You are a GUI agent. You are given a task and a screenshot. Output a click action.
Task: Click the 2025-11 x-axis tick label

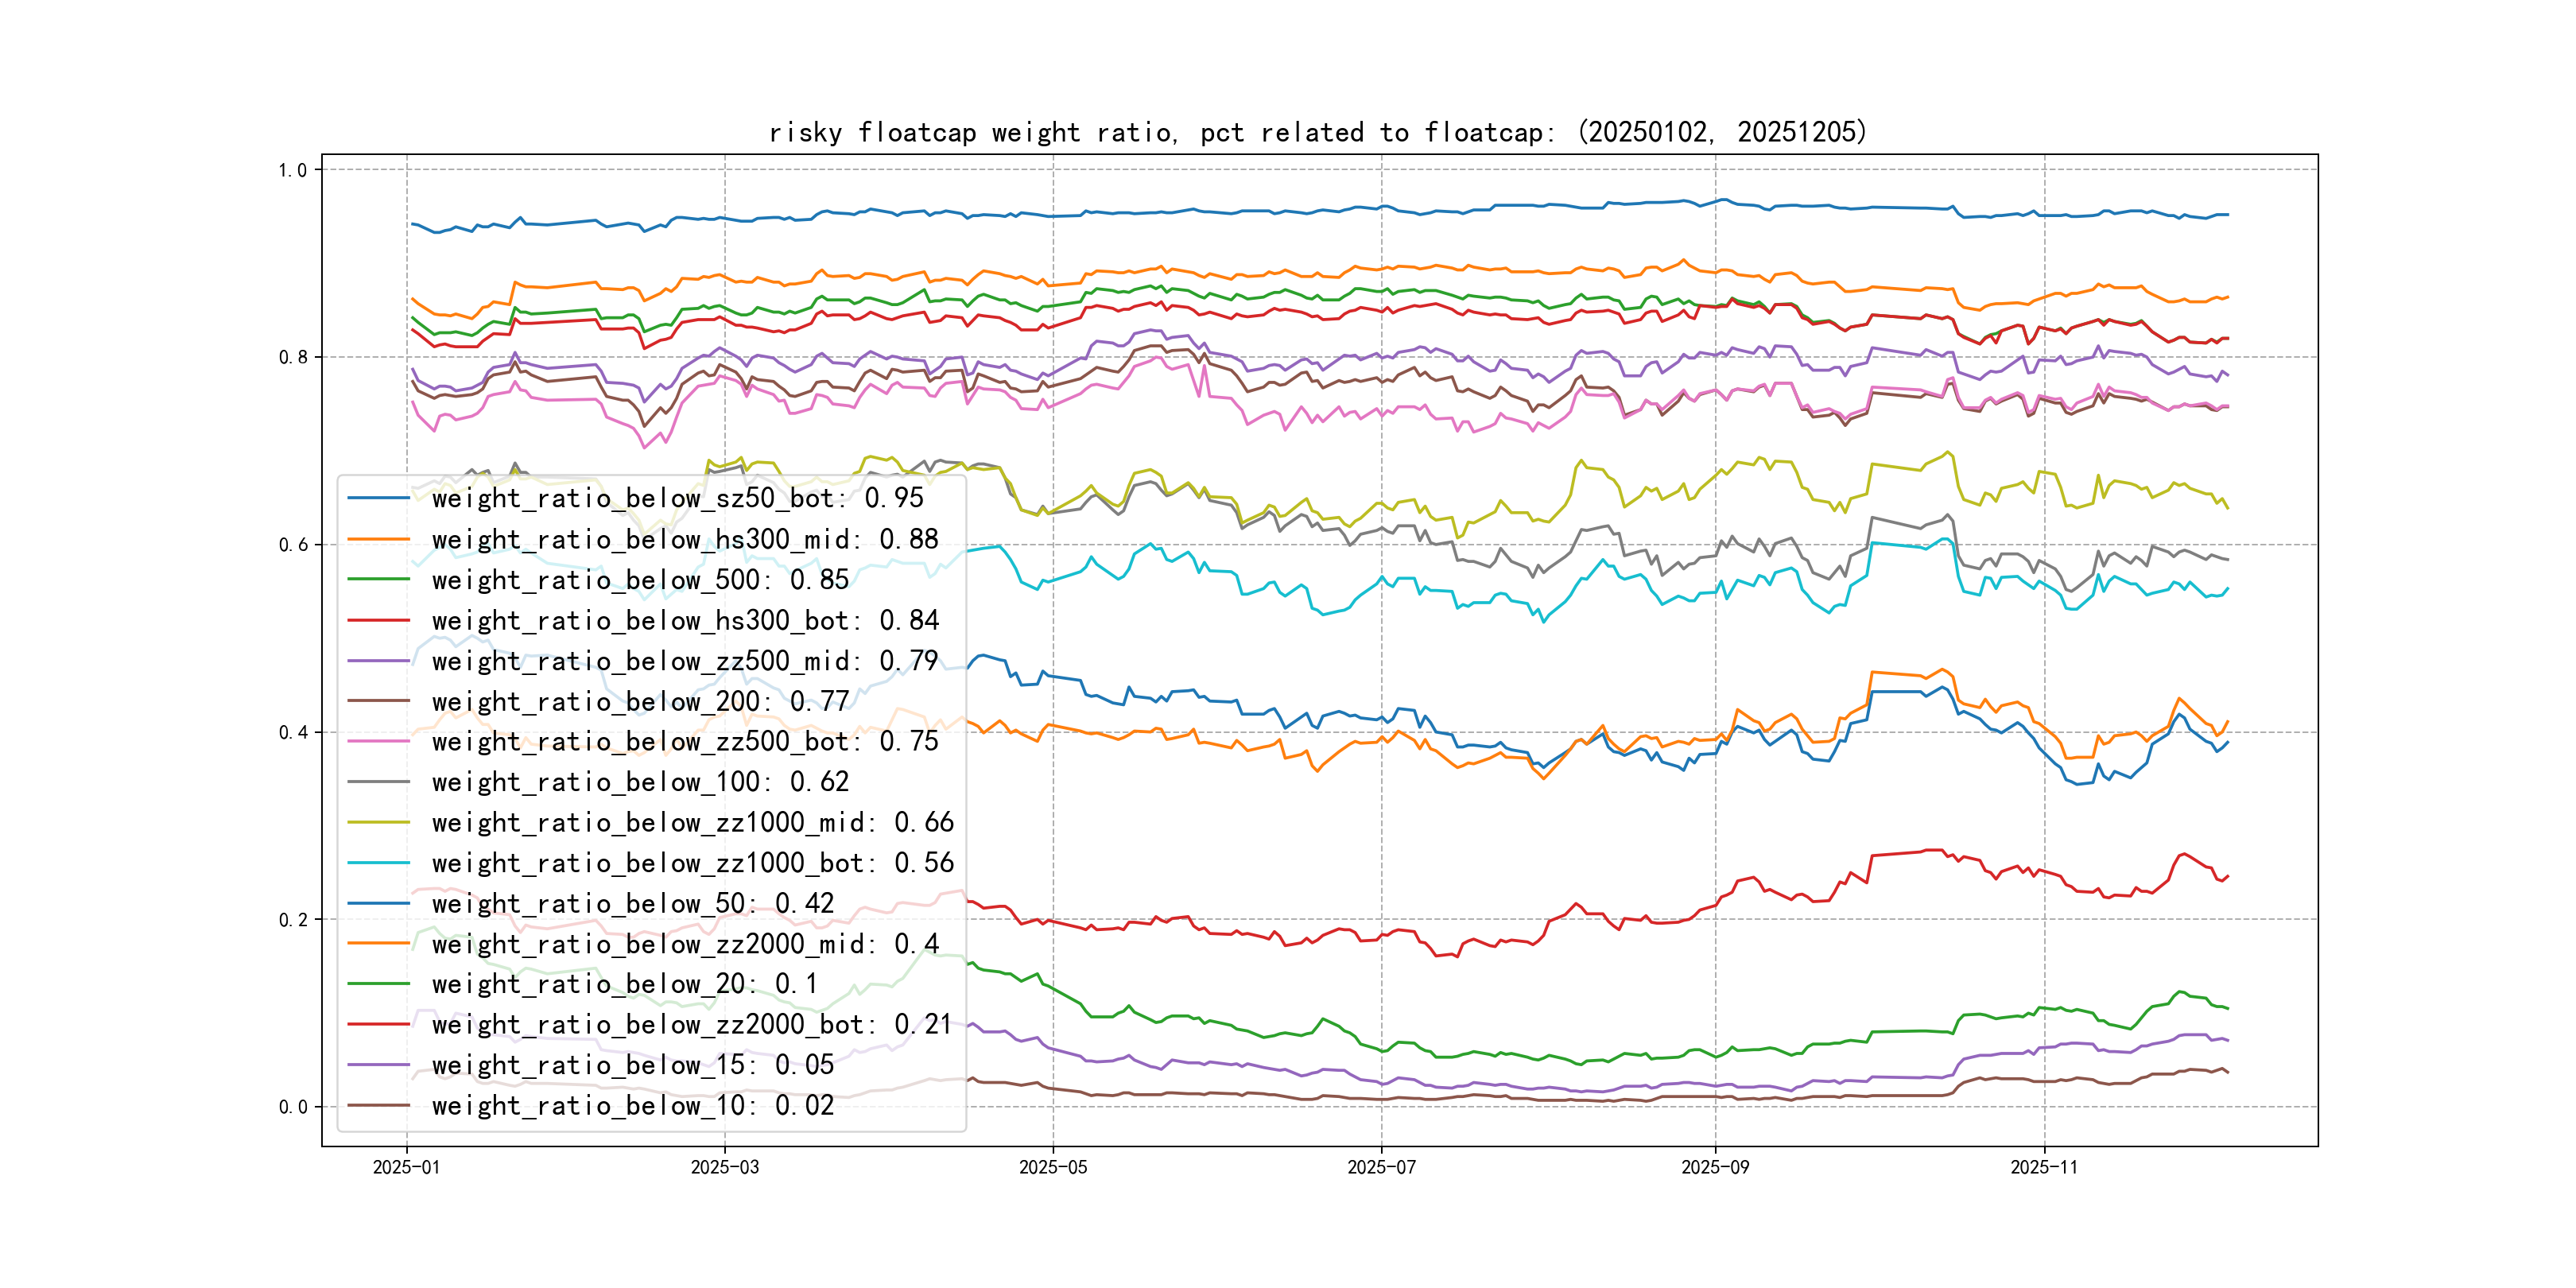point(2043,1167)
